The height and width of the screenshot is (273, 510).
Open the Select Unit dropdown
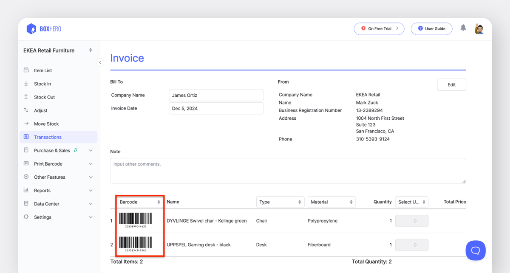[x=411, y=202]
